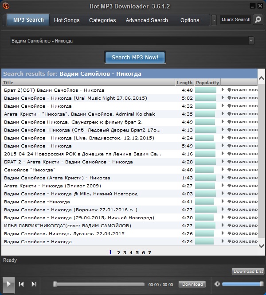The width and height of the screenshot is (266, 295).
Task: Play preview of the 4:32 length track
Action: 223,106
